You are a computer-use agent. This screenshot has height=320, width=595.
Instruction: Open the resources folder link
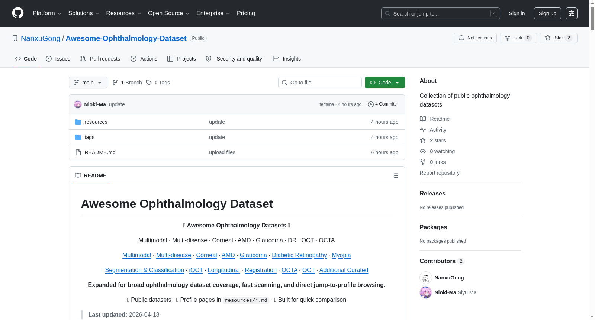(x=96, y=122)
